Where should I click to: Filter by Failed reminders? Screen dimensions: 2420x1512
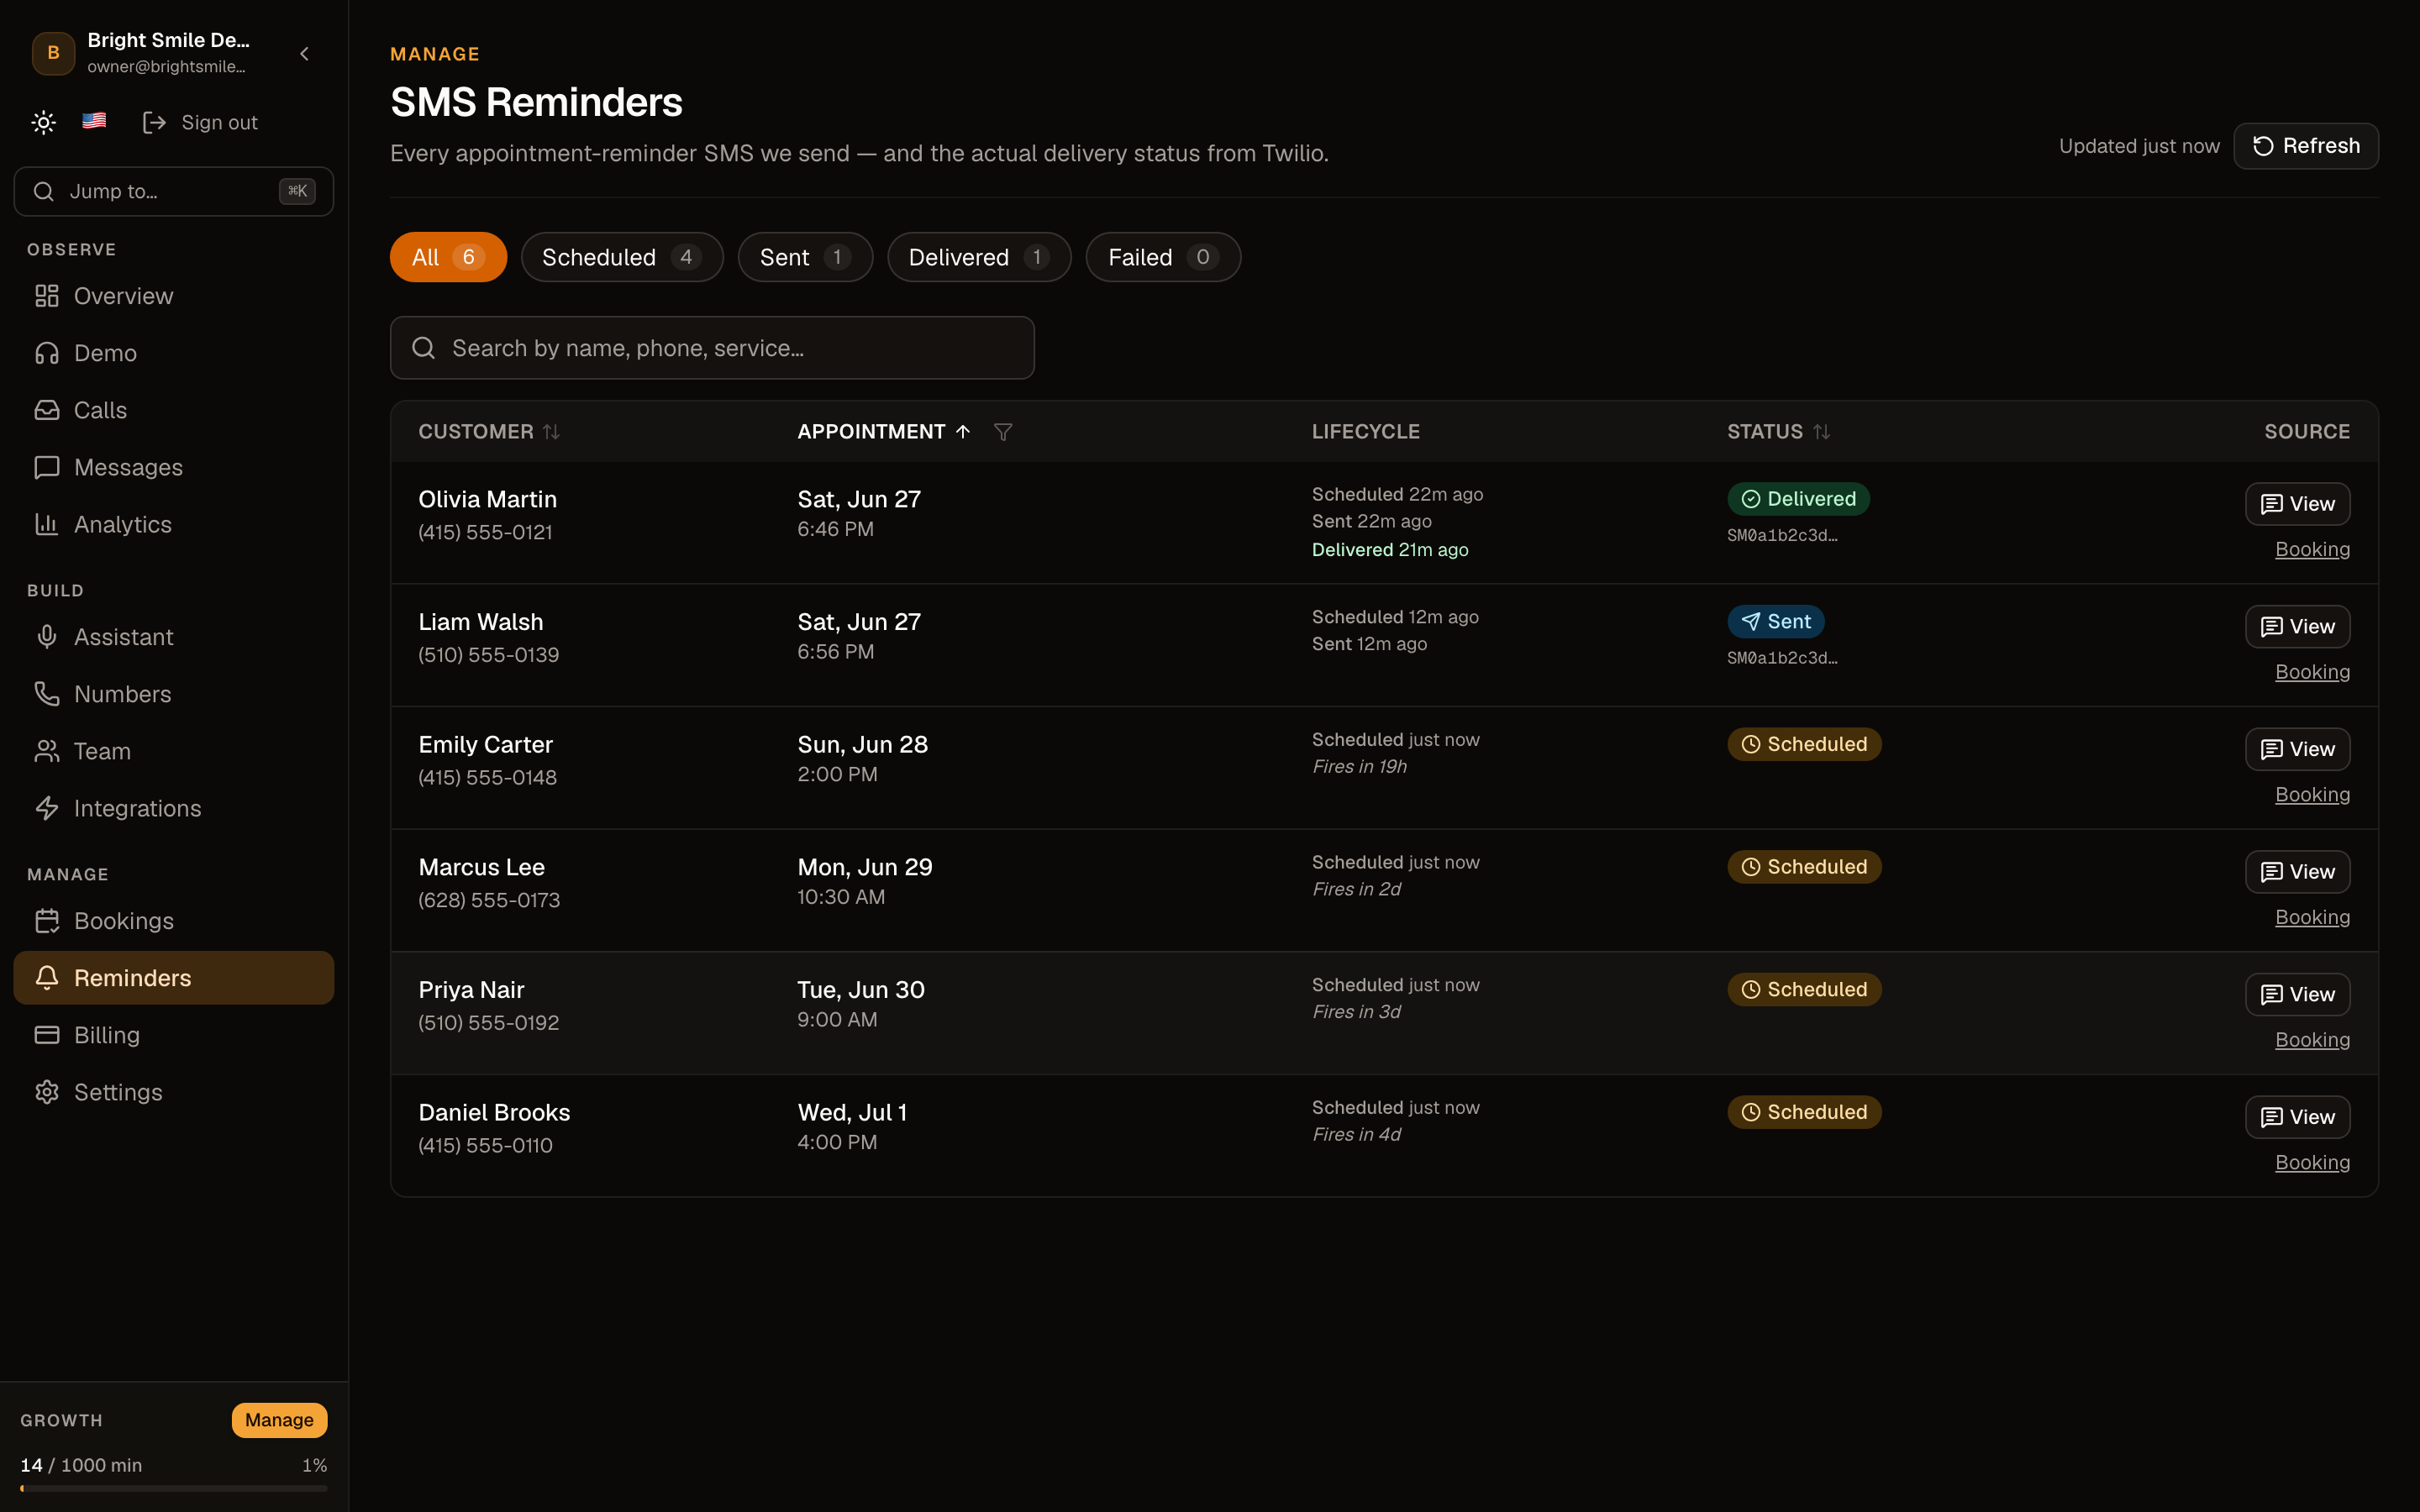coord(1163,257)
